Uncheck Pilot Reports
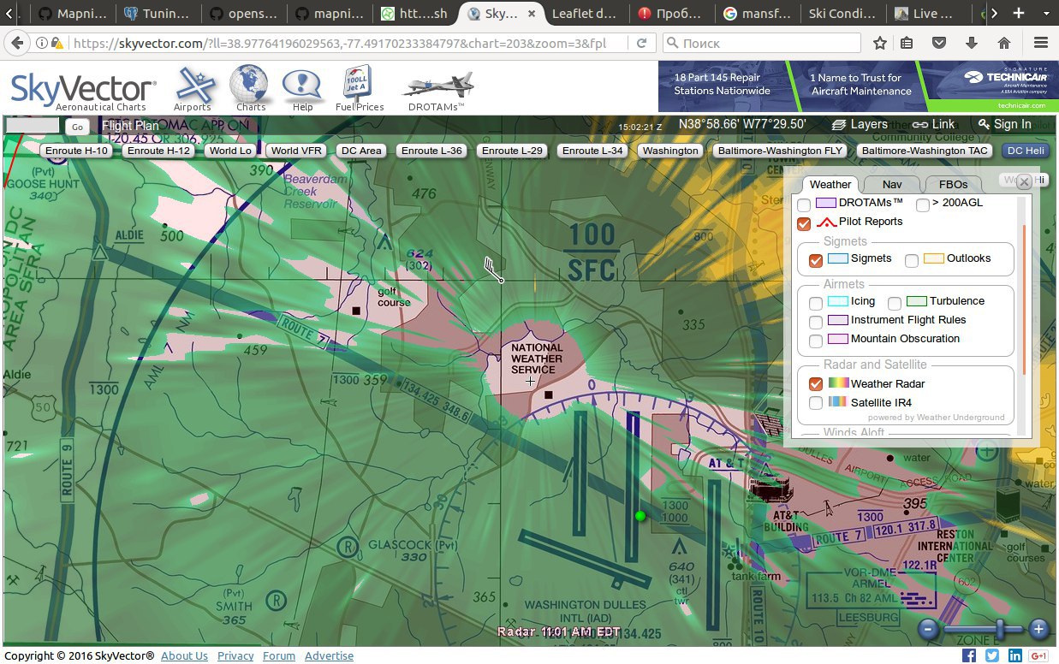1059x664 pixels. point(804,223)
